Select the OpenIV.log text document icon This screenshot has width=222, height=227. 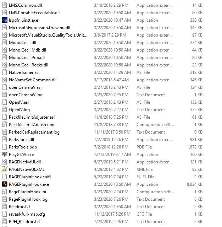(x=5, y=109)
